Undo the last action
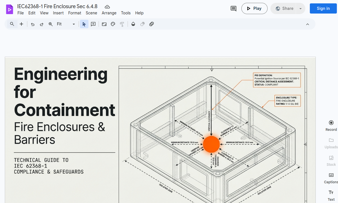338x203 pixels. 33,24
